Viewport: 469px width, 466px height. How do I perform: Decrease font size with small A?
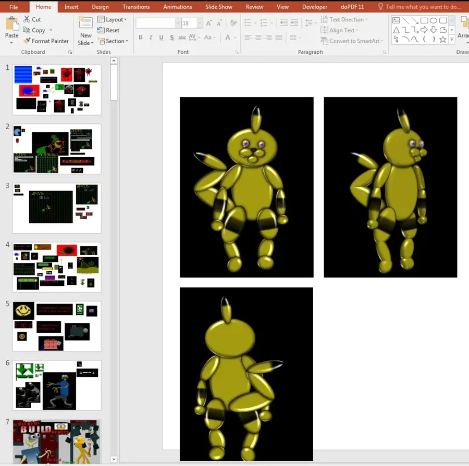point(219,23)
